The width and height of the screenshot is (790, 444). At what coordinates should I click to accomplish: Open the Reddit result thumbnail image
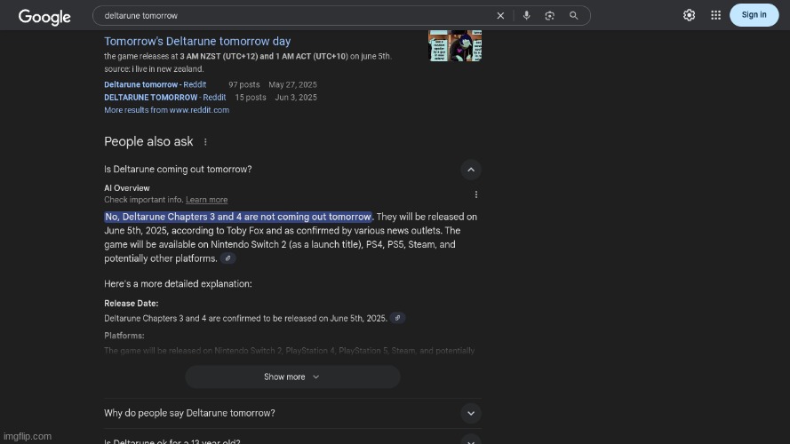(455, 46)
